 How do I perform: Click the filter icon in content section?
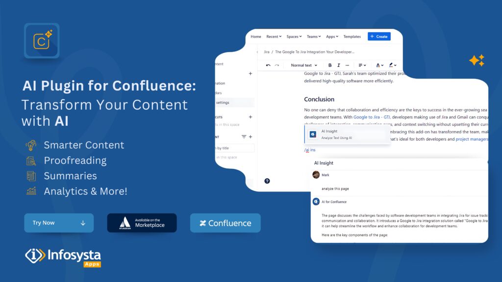(244, 137)
